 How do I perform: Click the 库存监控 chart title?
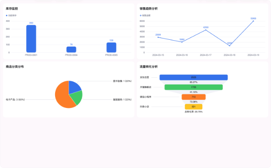coord(12,9)
